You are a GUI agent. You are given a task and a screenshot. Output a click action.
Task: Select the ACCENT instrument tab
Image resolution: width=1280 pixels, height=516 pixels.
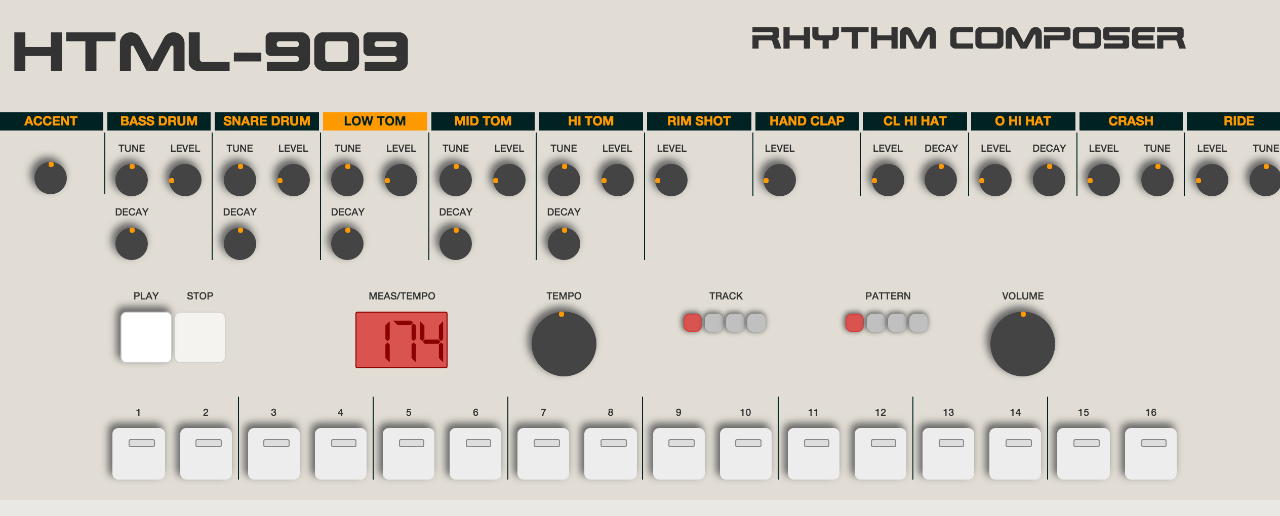(x=51, y=121)
